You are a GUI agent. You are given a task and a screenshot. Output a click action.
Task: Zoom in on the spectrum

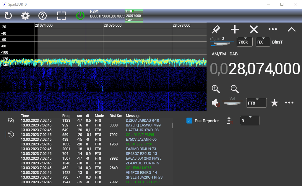[216, 89]
